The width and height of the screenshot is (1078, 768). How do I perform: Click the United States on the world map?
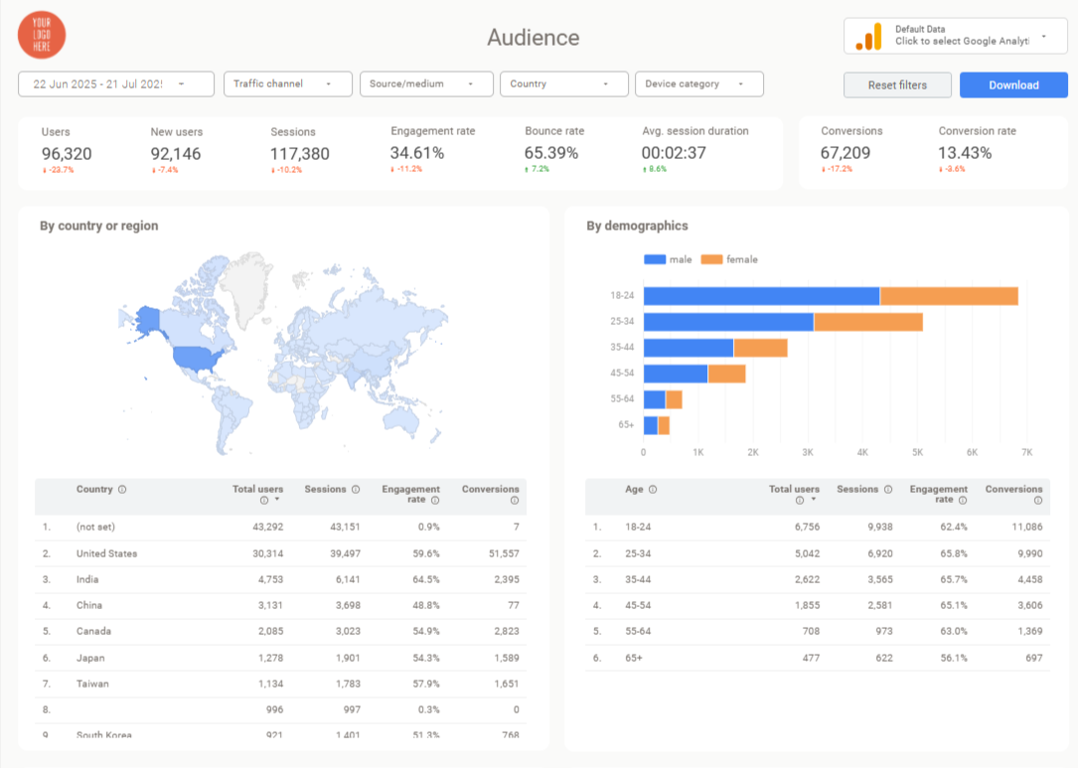(x=196, y=359)
